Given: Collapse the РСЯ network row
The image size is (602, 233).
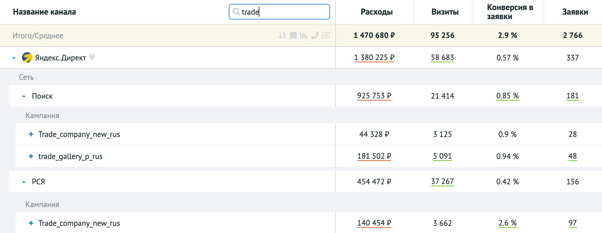Looking at the screenshot, I should (24, 182).
